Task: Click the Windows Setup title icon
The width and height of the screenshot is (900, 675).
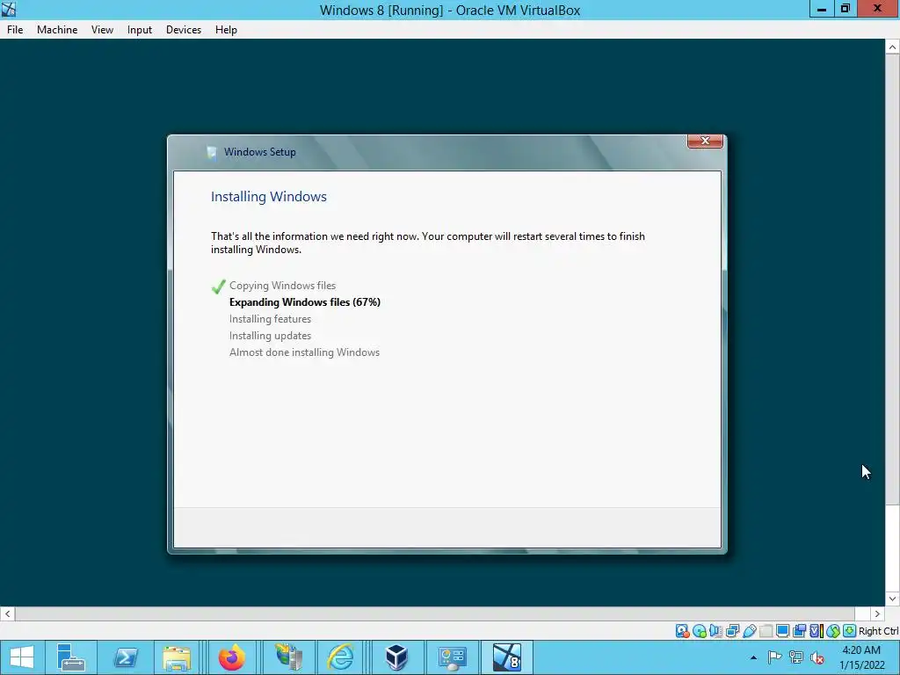Action: click(x=212, y=152)
